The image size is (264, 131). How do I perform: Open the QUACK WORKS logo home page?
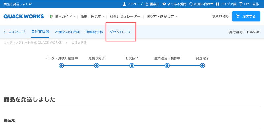[23, 16]
